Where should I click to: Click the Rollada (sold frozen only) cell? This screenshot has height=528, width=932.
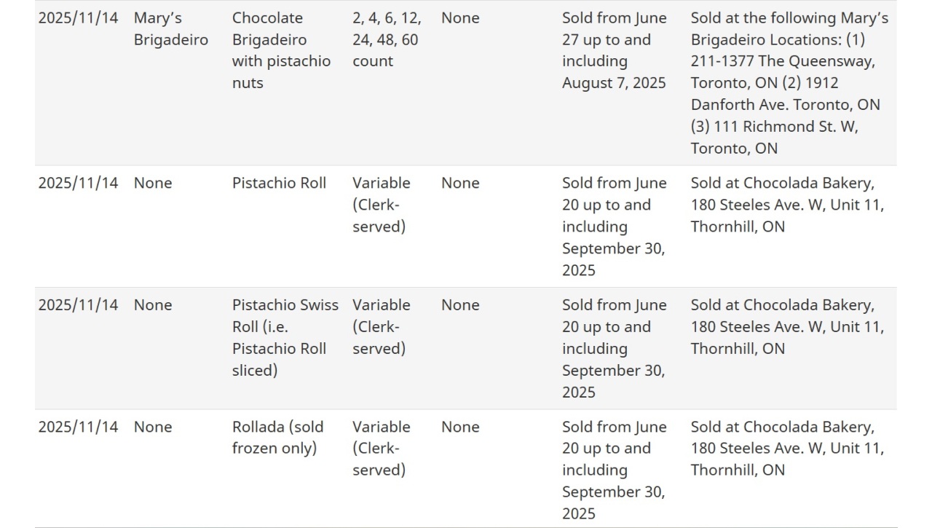(x=277, y=437)
